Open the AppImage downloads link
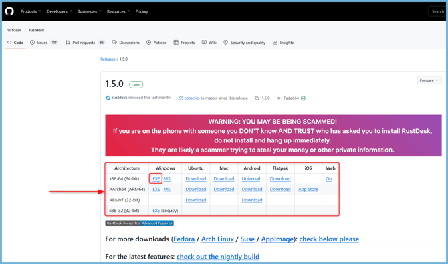 [277, 239]
